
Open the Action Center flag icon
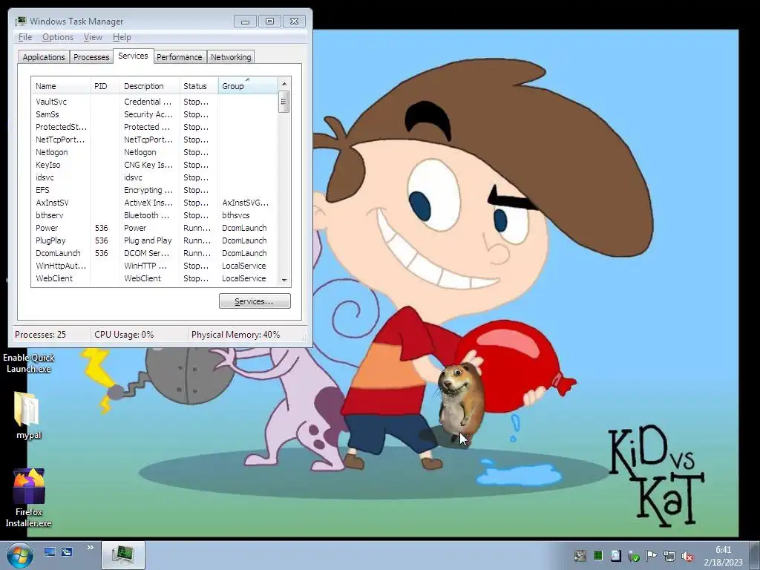(x=652, y=556)
